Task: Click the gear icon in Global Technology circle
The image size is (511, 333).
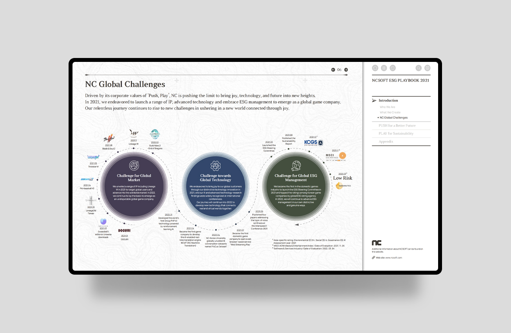Action: (x=216, y=165)
